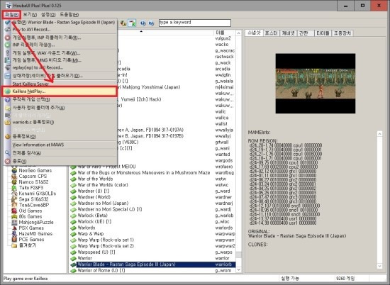Select NeoGeo Games folder in tree
390x285 pixels.
tap(35, 170)
